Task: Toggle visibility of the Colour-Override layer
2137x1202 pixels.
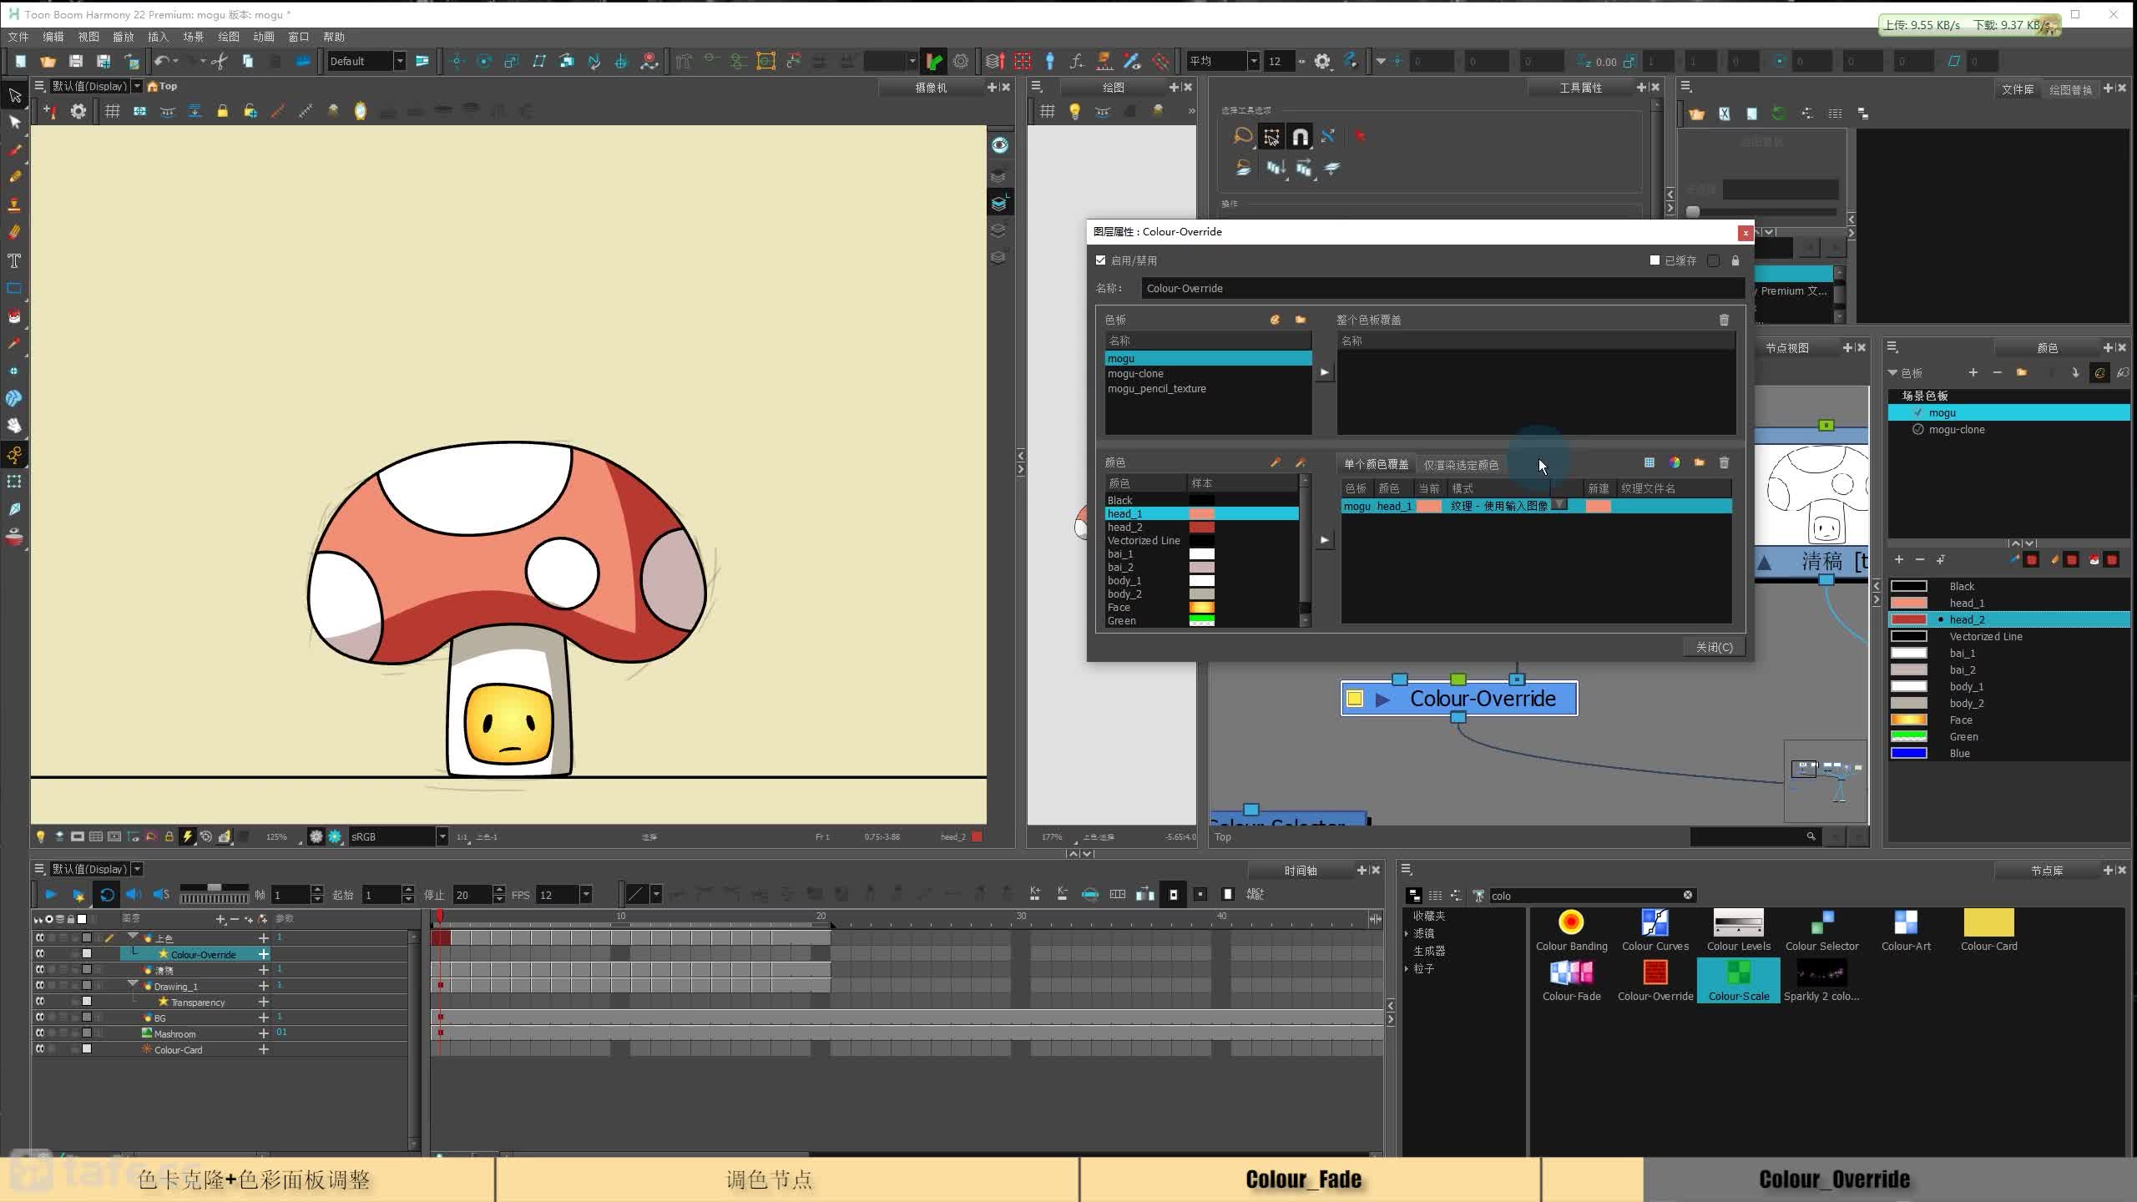Action: [x=39, y=953]
